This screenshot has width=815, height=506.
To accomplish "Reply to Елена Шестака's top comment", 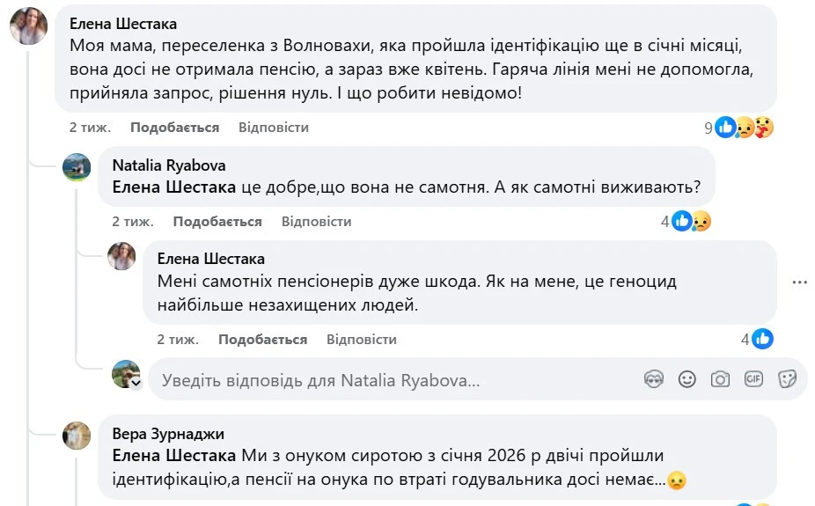I will click(273, 128).
